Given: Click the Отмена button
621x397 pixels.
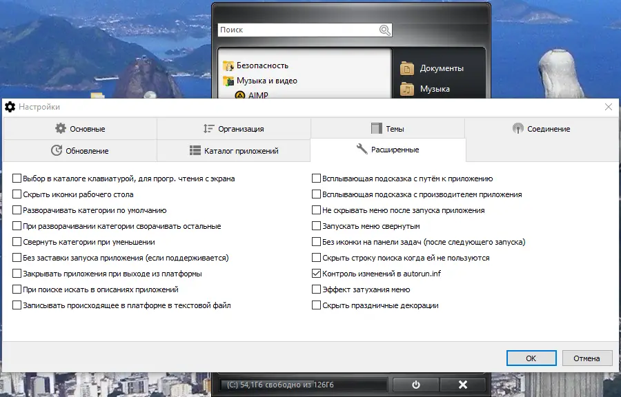Looking at the screenshot, I should pyautogui.click(x=587, y=358).
